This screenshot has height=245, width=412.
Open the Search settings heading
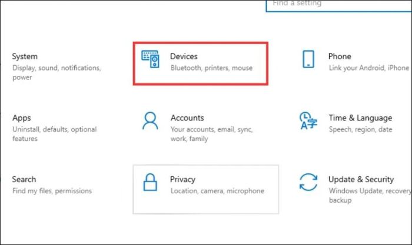24,179
